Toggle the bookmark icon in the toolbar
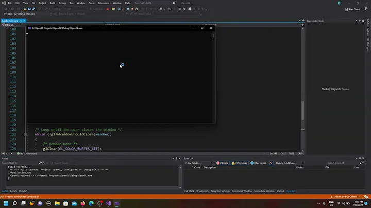Viewport: 371px width, 208px height. (190, 9)
